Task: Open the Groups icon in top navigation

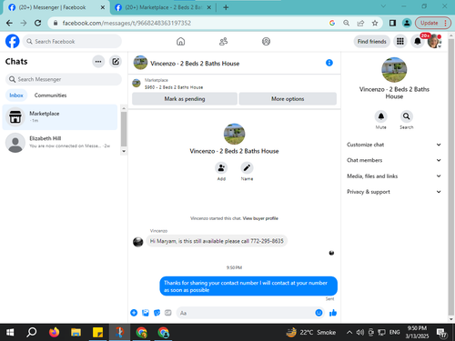Action: [x=266, y=41]
